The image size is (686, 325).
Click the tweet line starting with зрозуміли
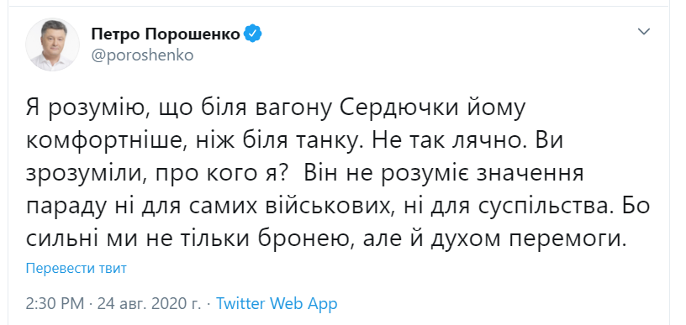point(305,175)
